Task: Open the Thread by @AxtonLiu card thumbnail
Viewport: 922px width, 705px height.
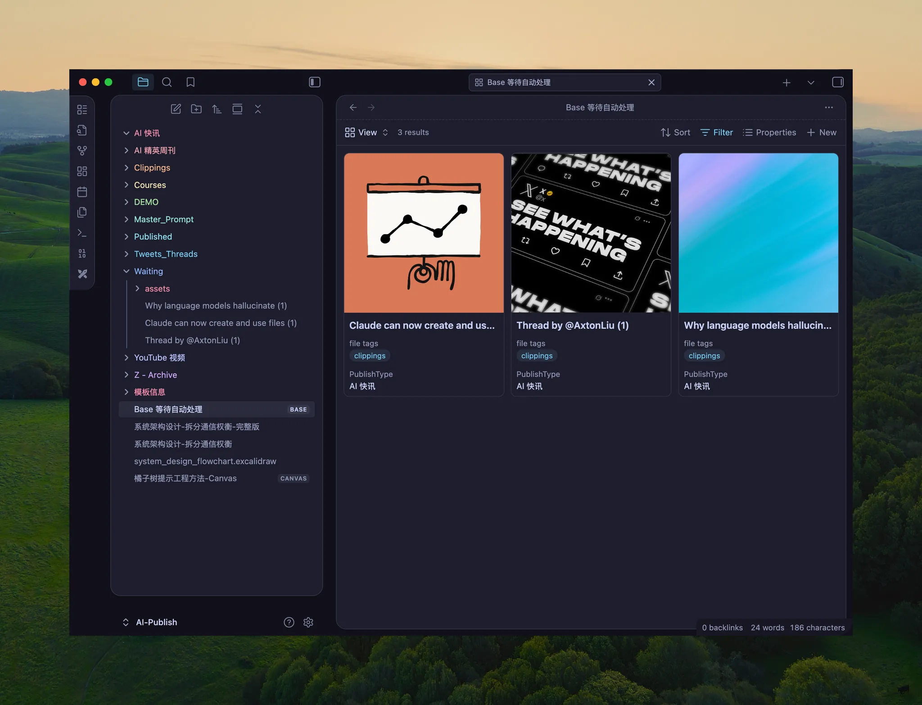Action: click(591, 233)
